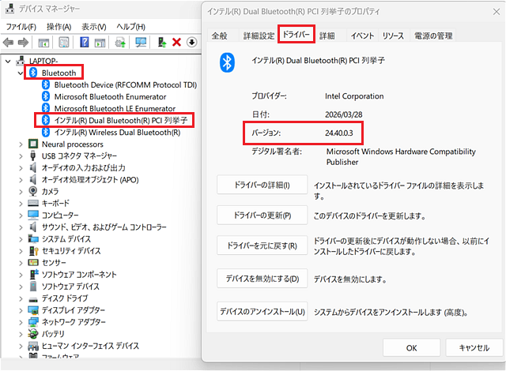Click the デバイスのアンインストール(U) button
Viewport: 506px width, 371px height.
(262, 312)
